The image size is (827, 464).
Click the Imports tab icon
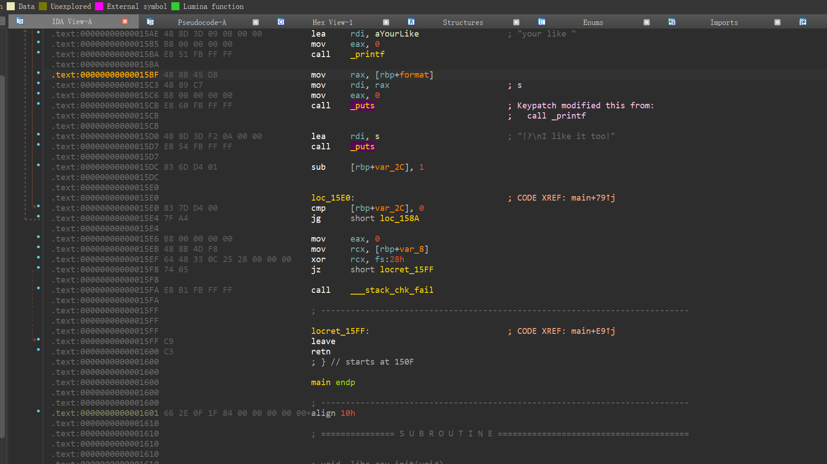coord(672,22)
